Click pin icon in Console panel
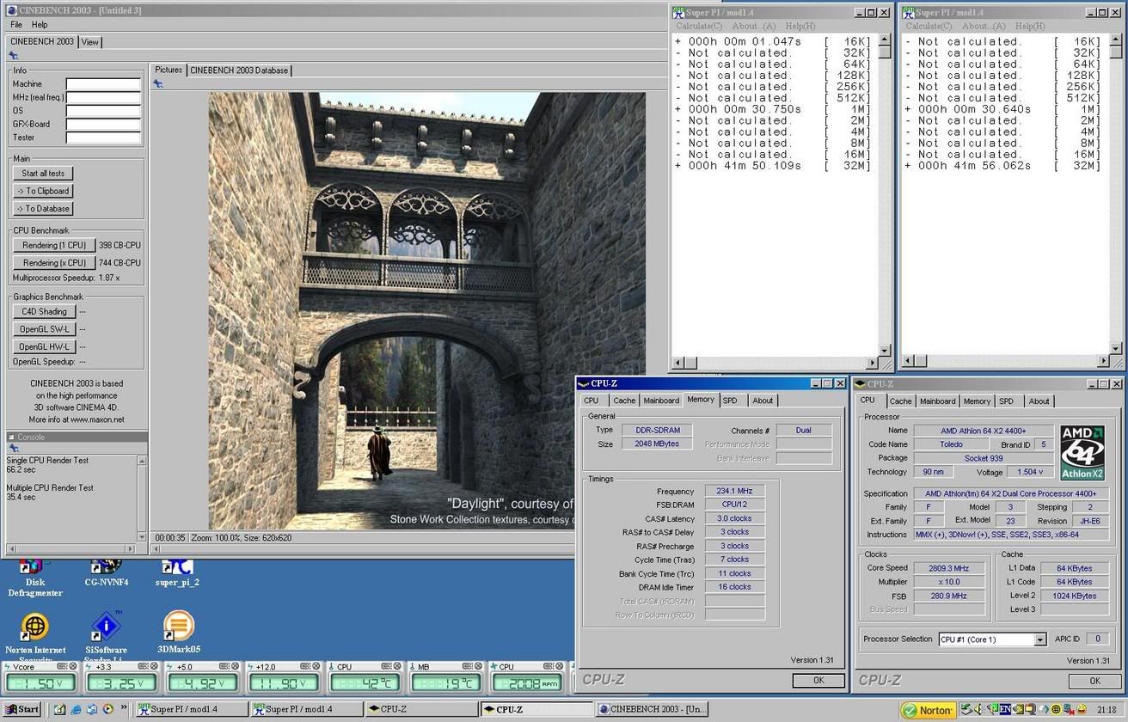Viewport: 1128px width, 722px height. click(14, 448)
